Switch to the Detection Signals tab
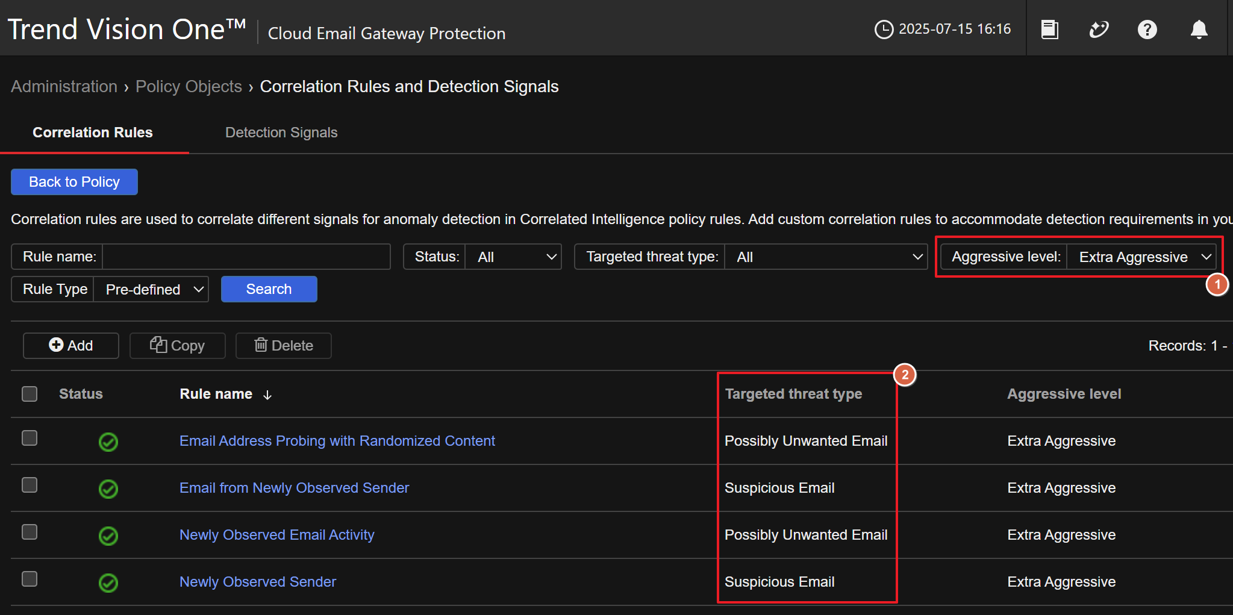Screen dimensions: 1233x615 coord(281,133)
